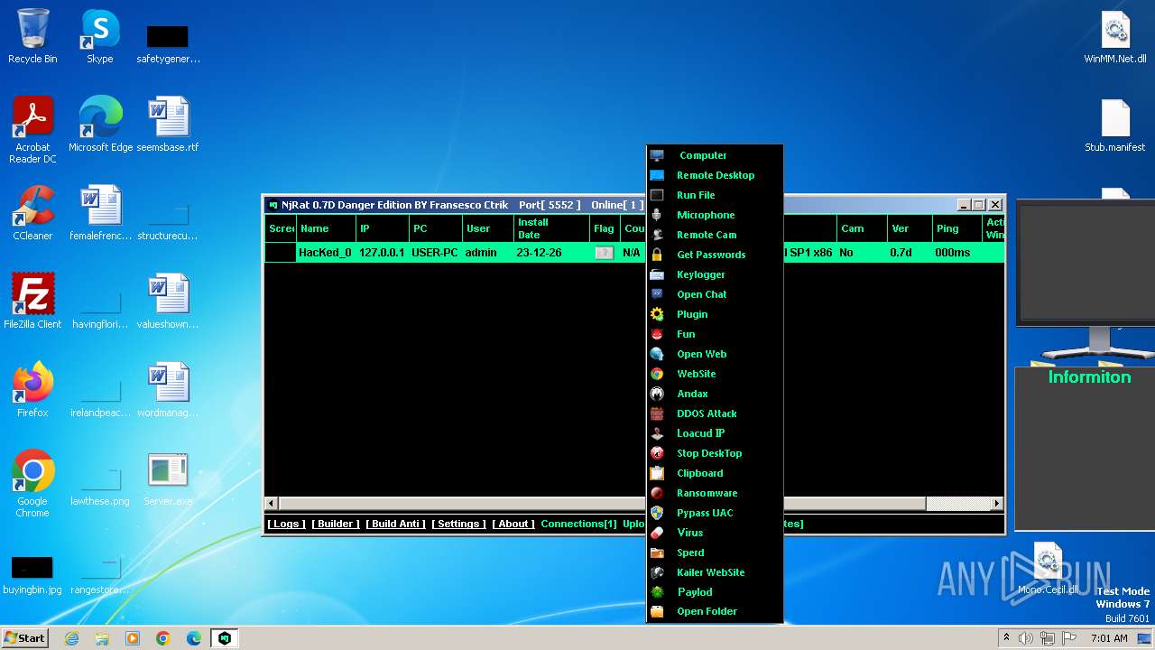Click the Run File icon in the menu
This screenshot has width=1155, height=650.
657,195
